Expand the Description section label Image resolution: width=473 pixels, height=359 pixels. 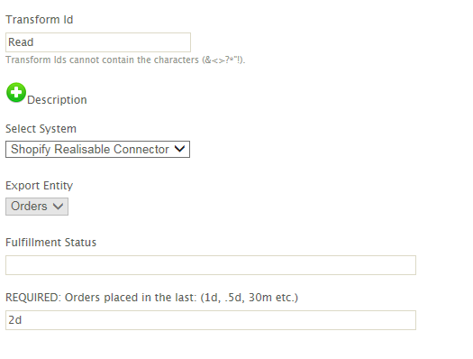[x=57, y=100]
